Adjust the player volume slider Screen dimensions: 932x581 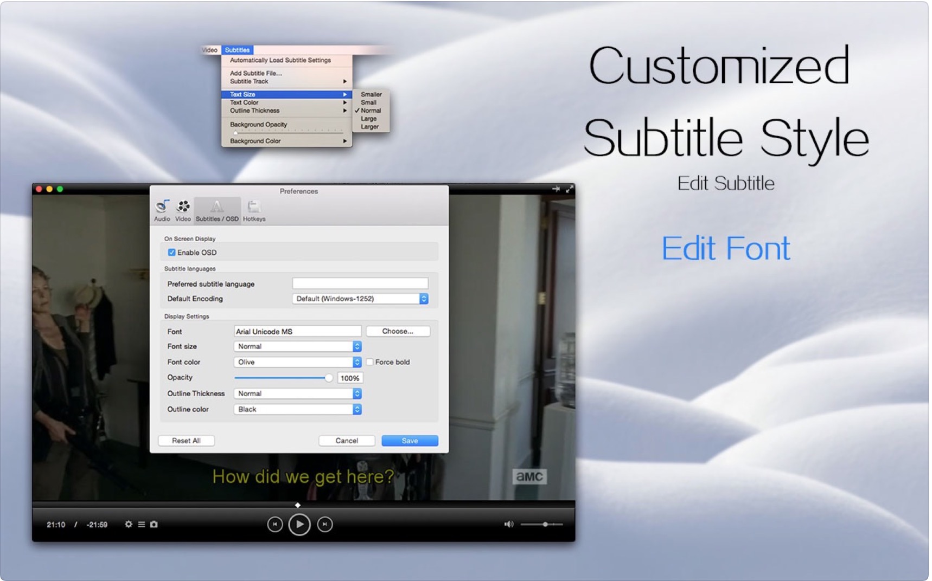click(x=541, y=524)
